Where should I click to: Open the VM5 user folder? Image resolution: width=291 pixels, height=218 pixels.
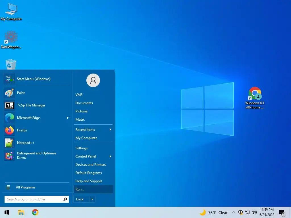(93, 95)
